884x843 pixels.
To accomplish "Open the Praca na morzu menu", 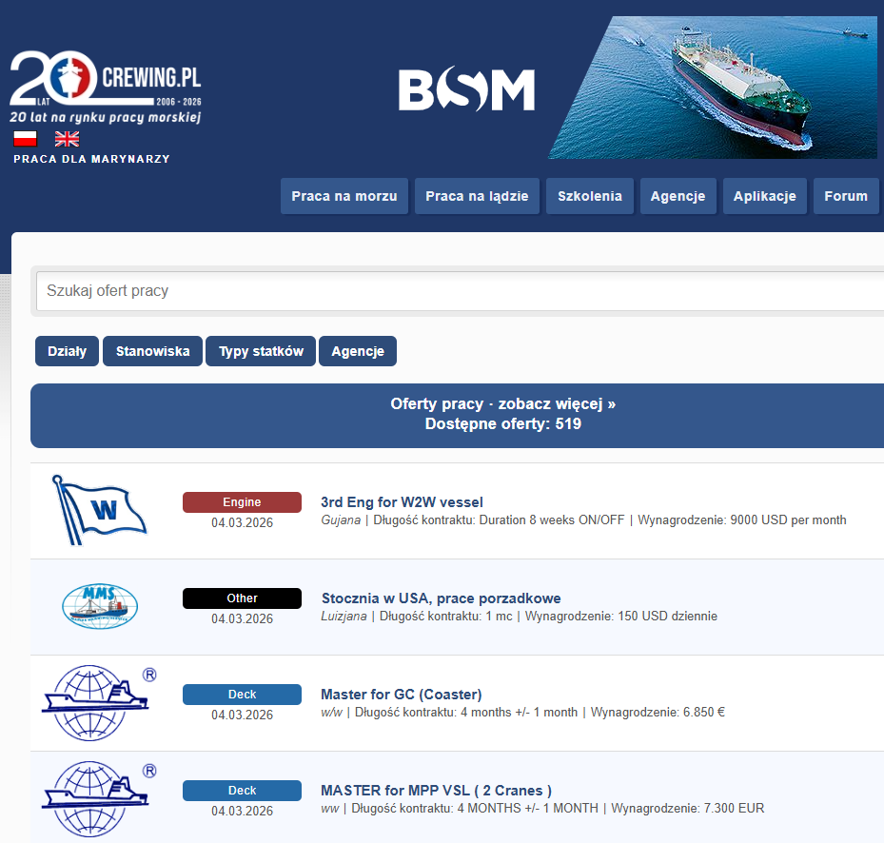I will click(x=344, y=196).
